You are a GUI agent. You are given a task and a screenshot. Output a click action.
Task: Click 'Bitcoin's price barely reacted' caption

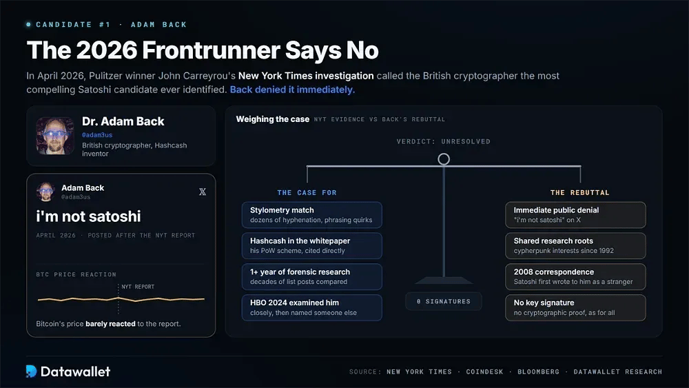[x=108, y=324]
